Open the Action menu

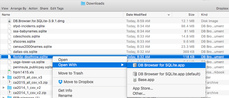point(33,8)
